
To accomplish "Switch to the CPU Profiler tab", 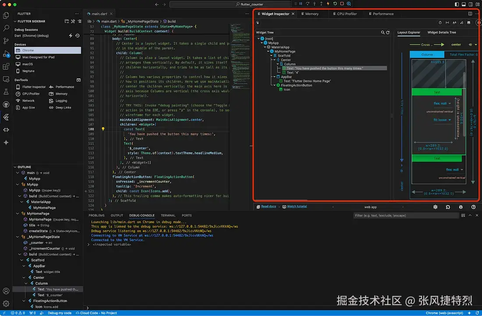I will pyautogui.click(x=345, y=14).
